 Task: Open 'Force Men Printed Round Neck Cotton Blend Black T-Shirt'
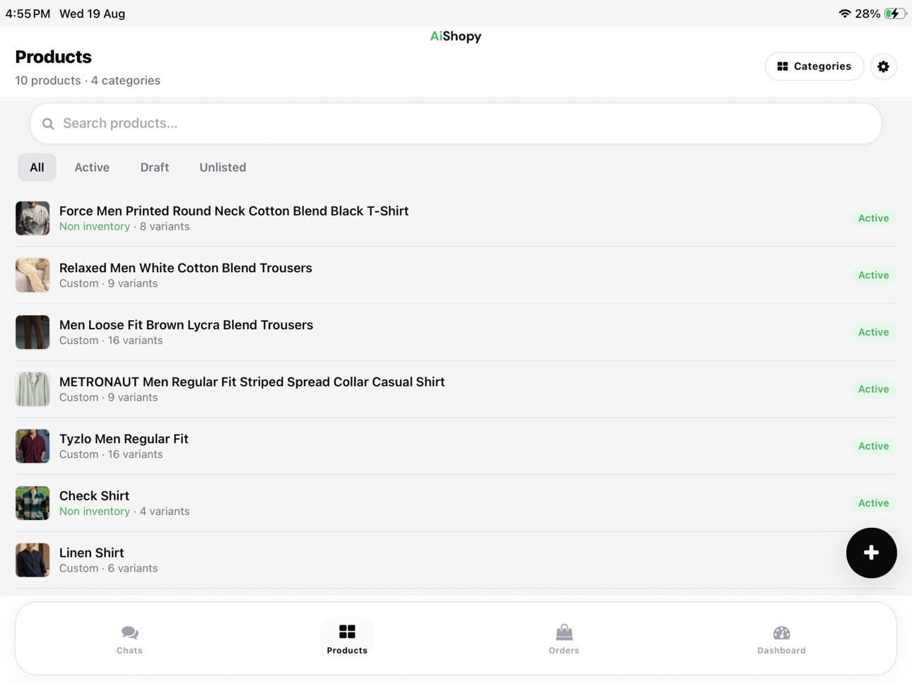pos(234,211)
